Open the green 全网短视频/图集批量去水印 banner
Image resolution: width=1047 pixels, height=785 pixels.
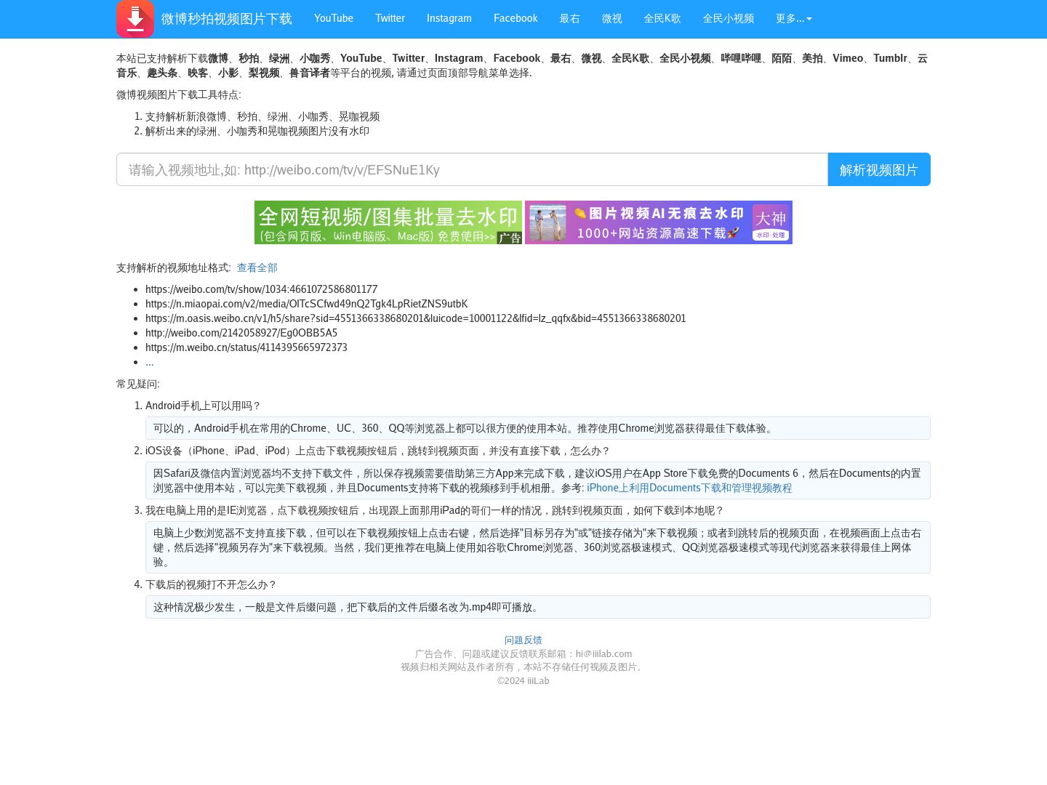click(388, 222)
